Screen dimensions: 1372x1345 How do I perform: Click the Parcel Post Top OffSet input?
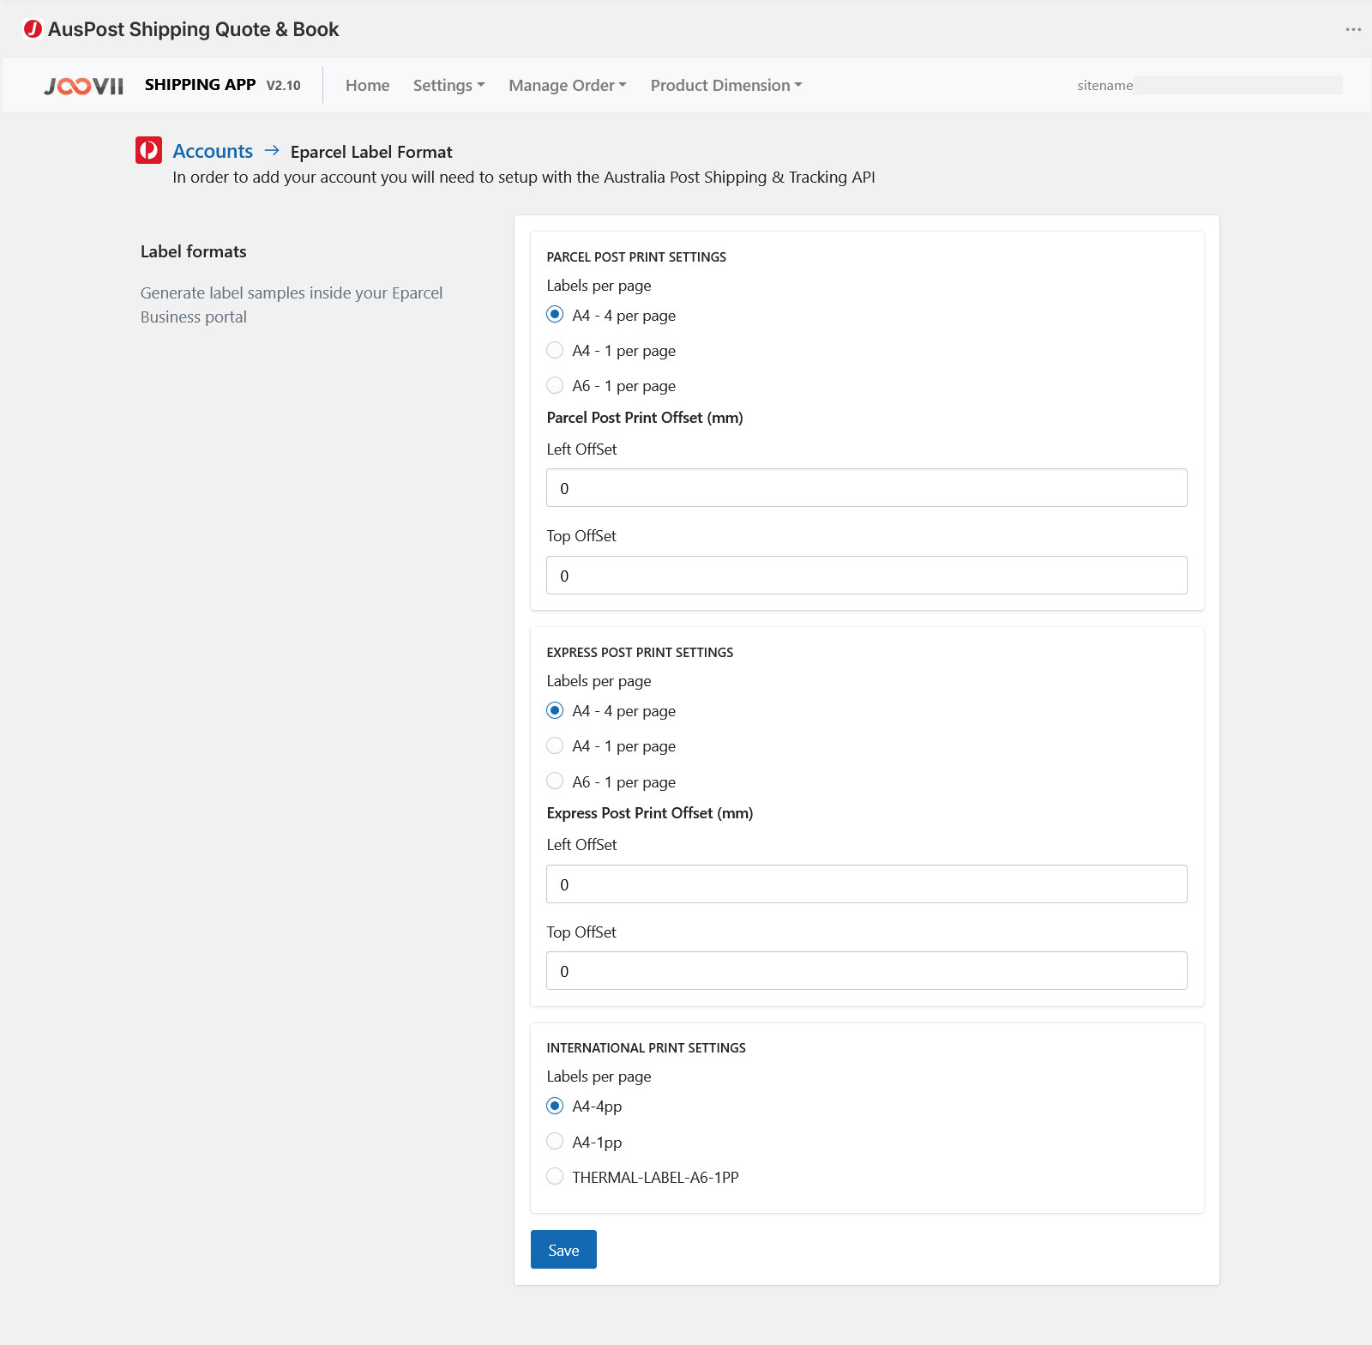tap(866, 576)
